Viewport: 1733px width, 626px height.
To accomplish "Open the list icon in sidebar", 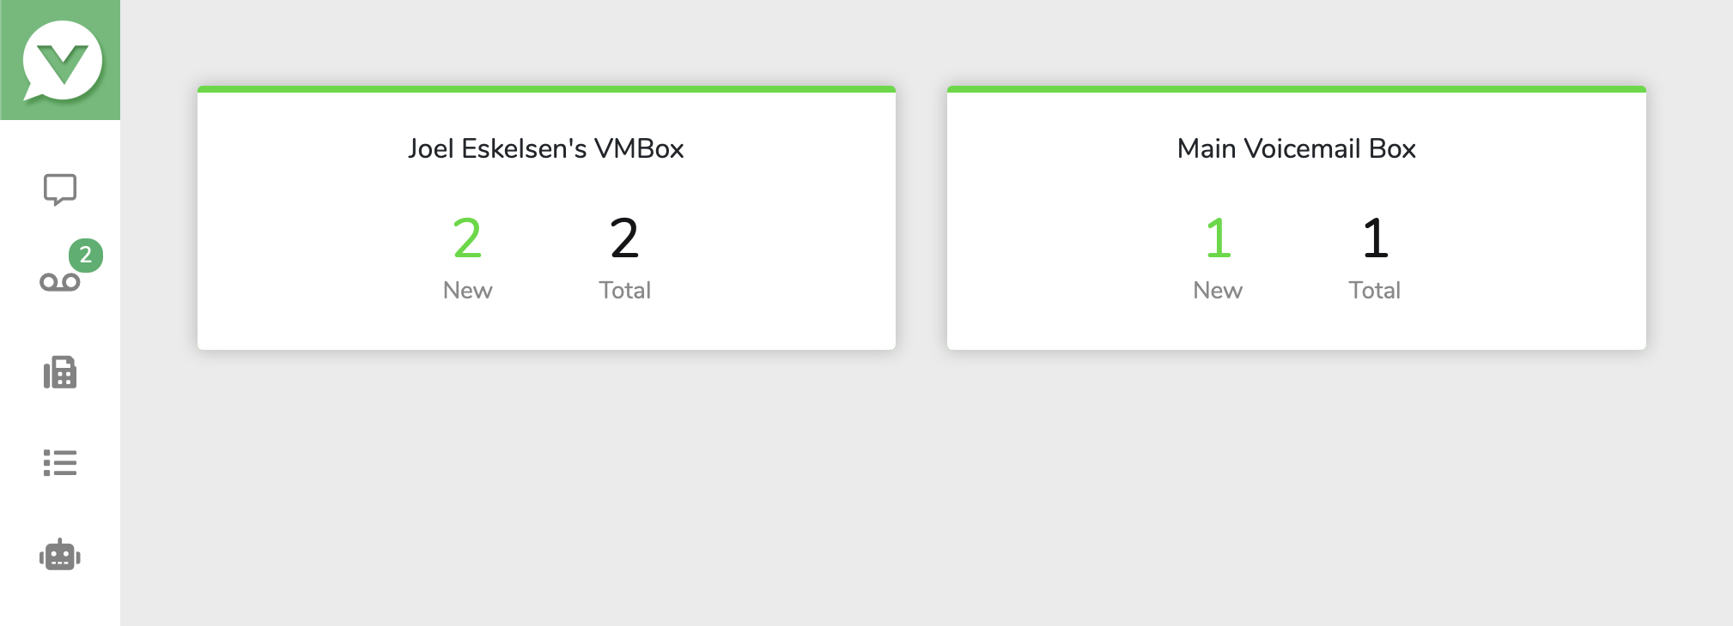I will pyautogui.click(x=60, y=463).
